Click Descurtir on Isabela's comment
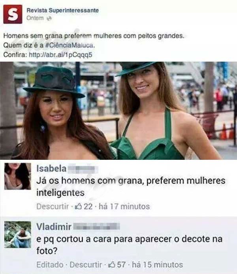The width and height of the screenshot is (237, 274). tap(53, 206)
